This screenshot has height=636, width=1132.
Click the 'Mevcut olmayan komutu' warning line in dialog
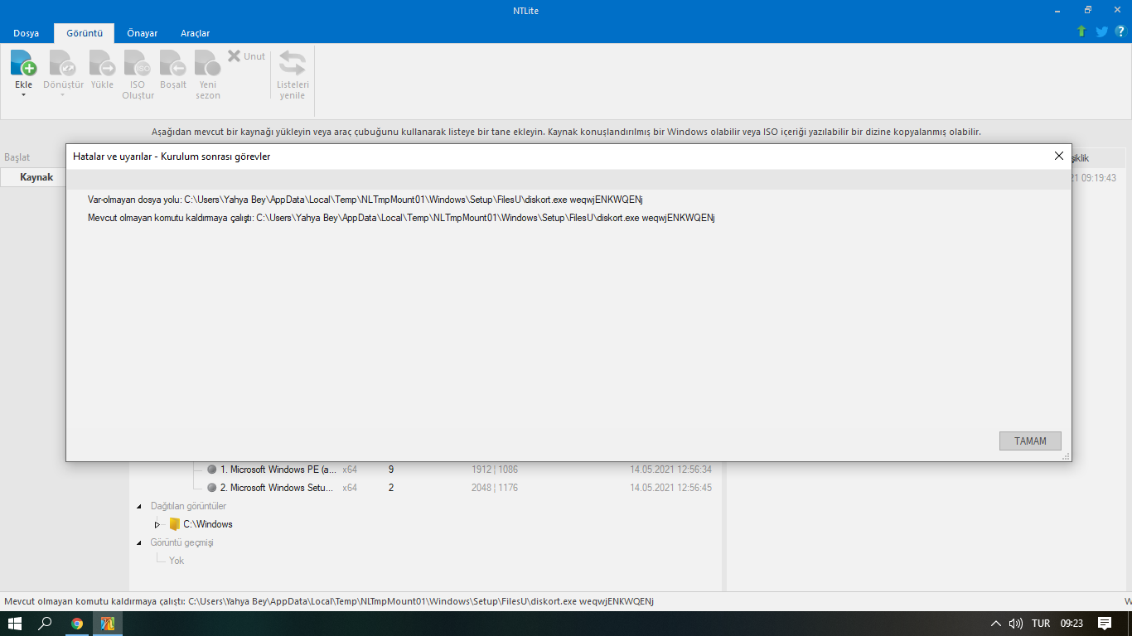[x=401, y=218]
